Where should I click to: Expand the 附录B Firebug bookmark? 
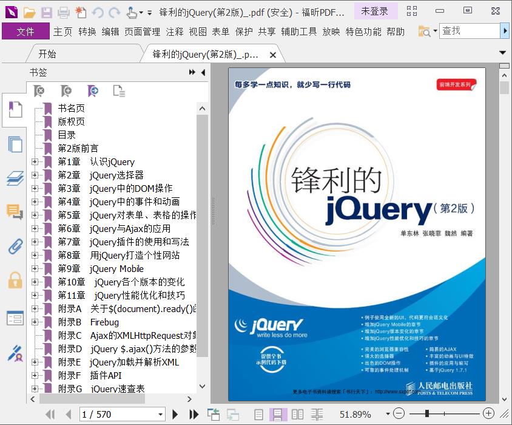(35, 322)
